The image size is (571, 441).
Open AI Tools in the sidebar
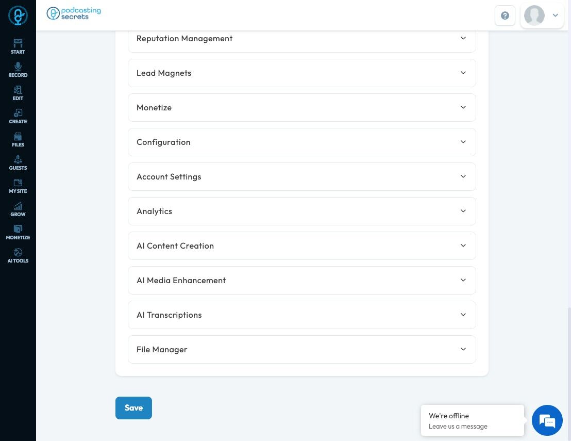[18, 255]
